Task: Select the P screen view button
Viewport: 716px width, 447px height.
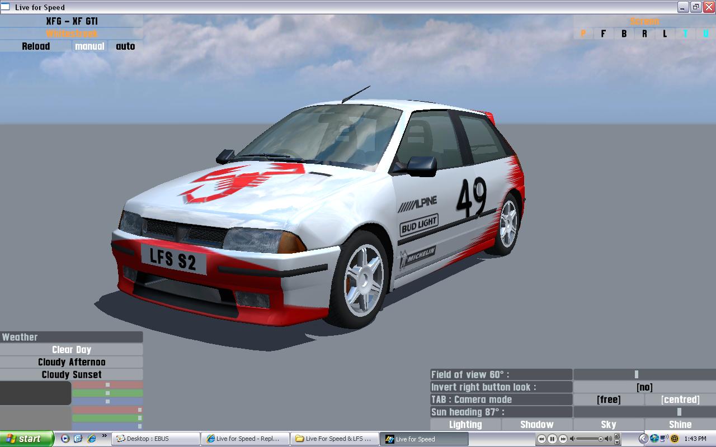Action: (x=583, y=34)
